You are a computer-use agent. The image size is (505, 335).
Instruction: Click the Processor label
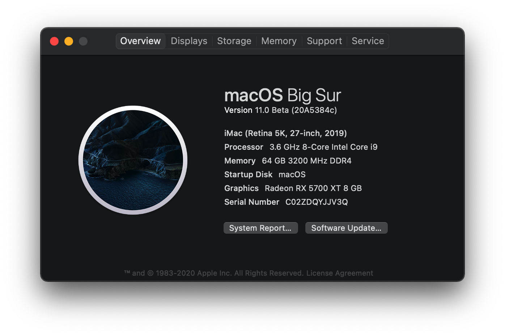243,147
